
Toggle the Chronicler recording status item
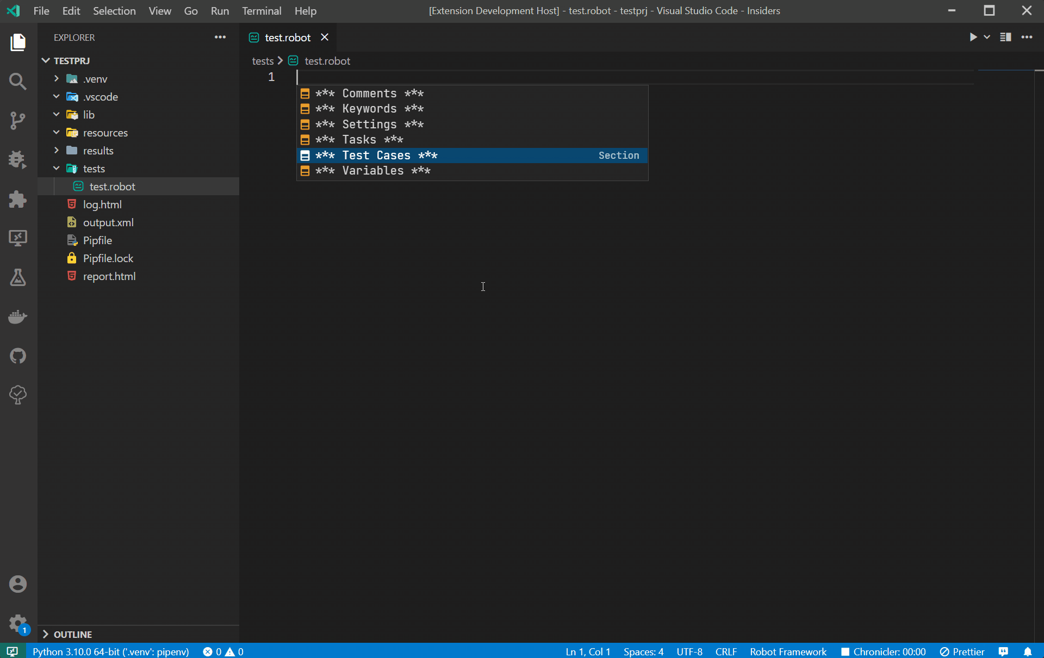pos(883,651)
